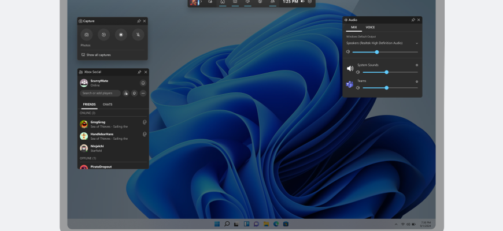
Task: Open taskbar clock and date
Action: (x=426, y=224)
